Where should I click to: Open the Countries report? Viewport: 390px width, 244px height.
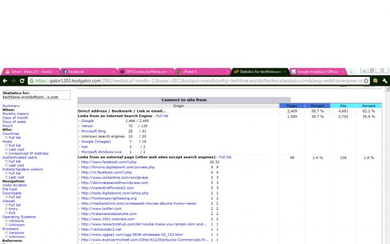11,134
